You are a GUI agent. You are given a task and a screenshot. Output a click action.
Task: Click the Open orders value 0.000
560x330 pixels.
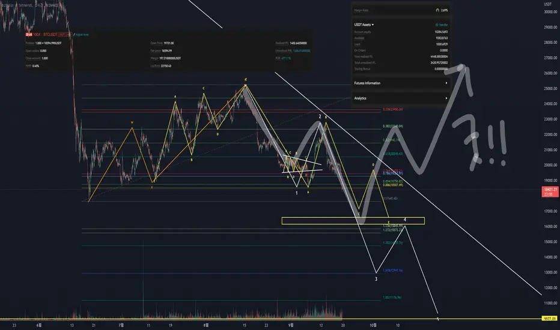pos(43,50)
